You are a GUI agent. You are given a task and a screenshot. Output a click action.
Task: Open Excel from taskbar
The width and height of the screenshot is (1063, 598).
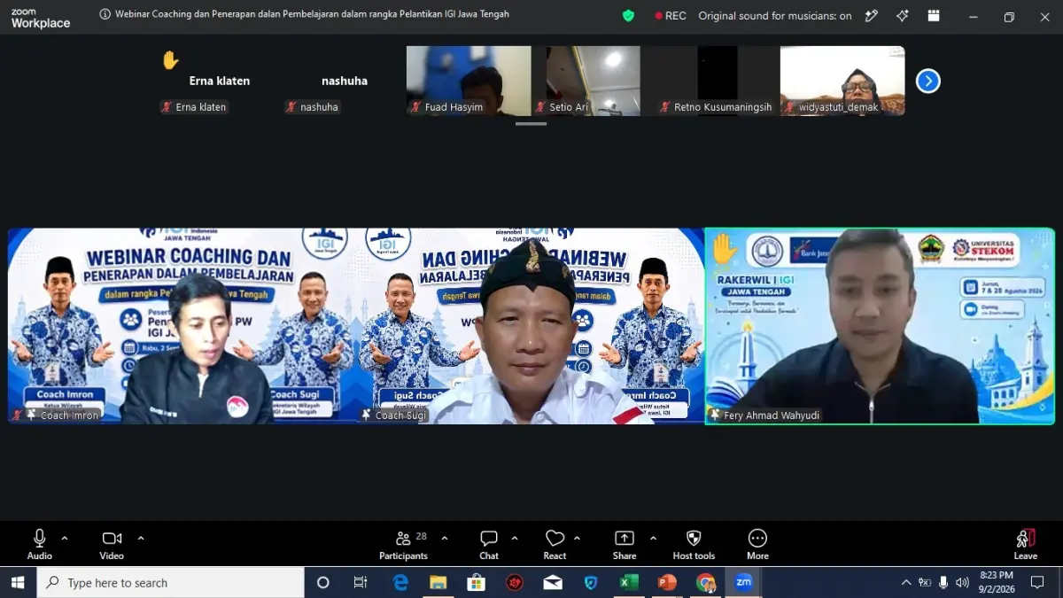tap(629, 582)
